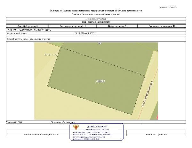Click the 'вид объекта недвижимости' row
The width and height of the screenshot is (192, 148).
[96, 22]
